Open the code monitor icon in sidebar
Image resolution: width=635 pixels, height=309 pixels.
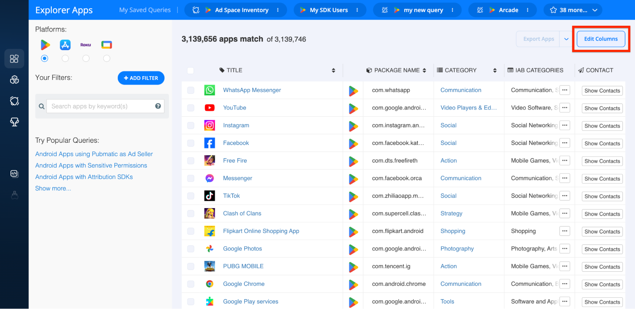pos(14,174)
